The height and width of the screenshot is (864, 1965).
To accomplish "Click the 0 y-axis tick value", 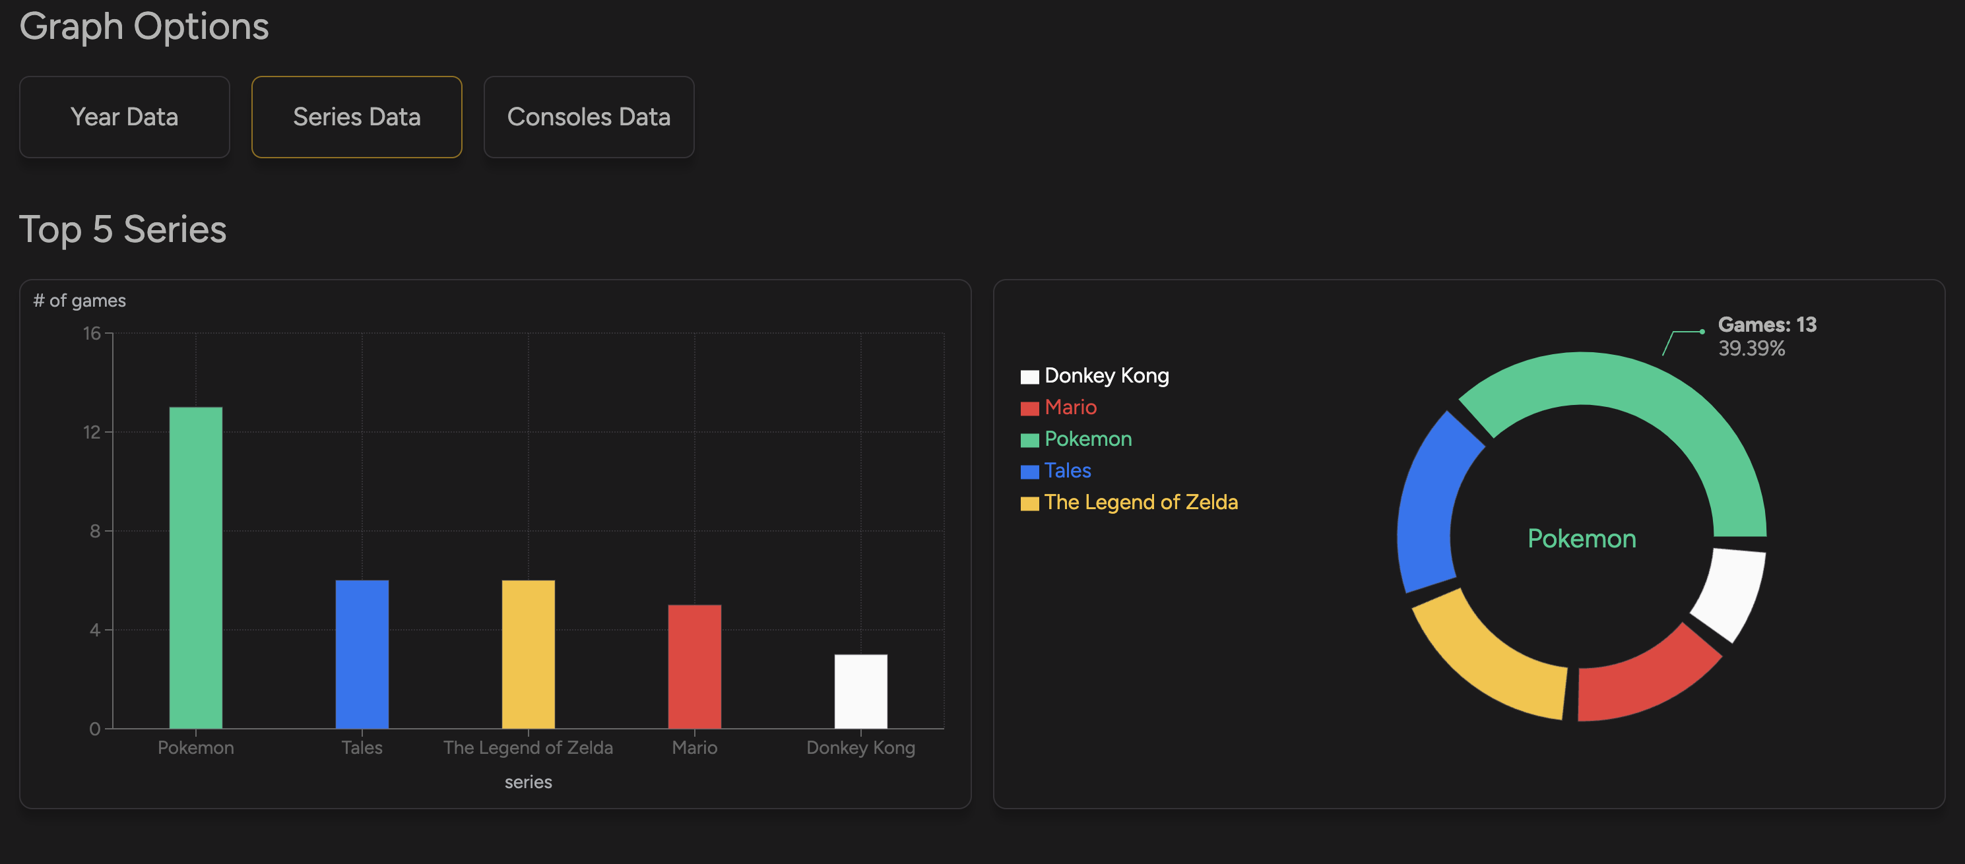I will pos(94,729).
